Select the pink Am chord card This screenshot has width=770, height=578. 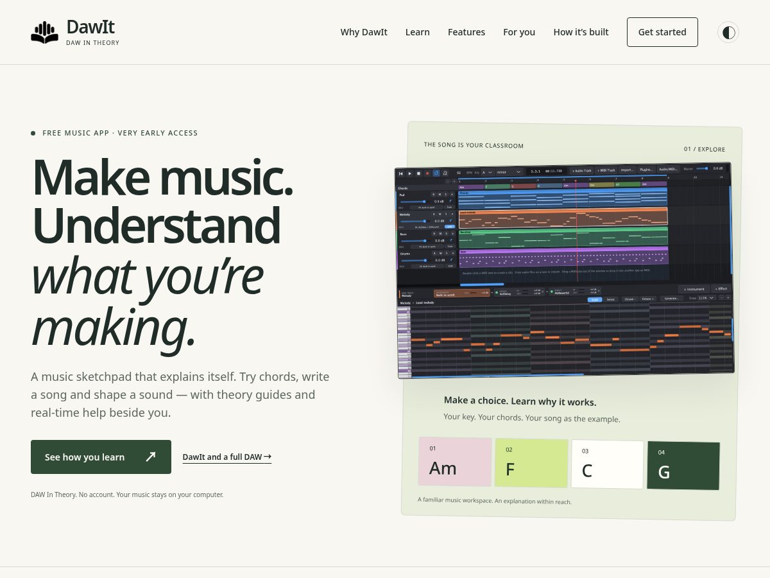click(455, 462)
